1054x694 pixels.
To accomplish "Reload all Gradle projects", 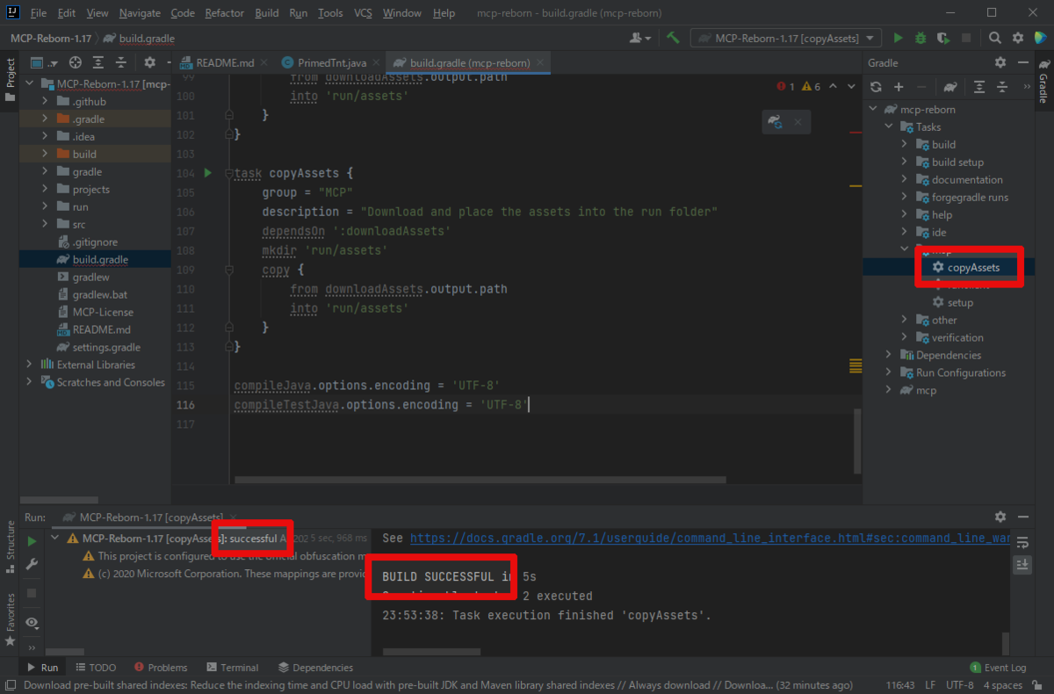I will [x=876, y=86].
